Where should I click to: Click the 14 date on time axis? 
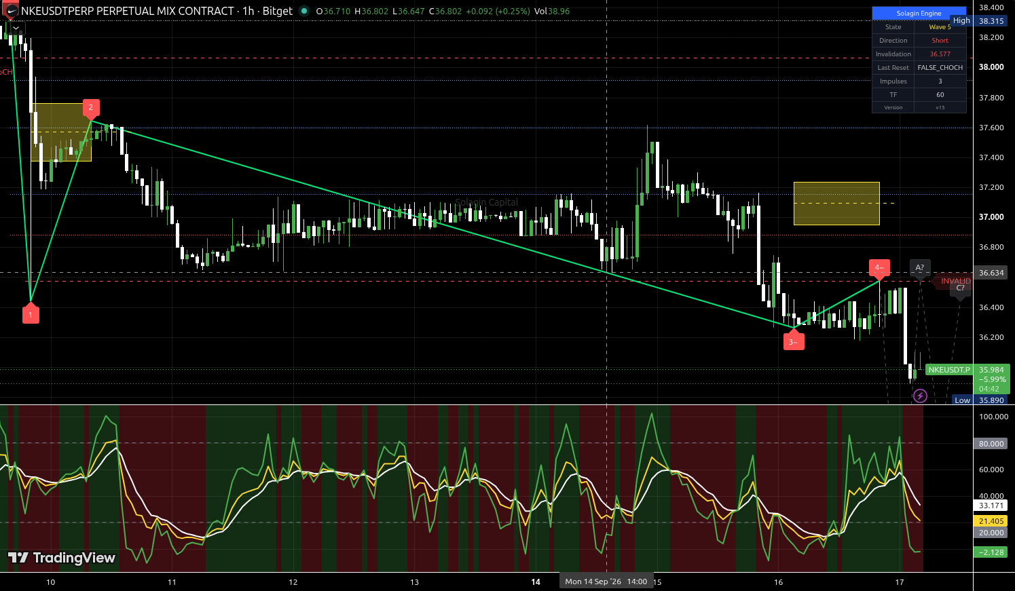(536, 582)
